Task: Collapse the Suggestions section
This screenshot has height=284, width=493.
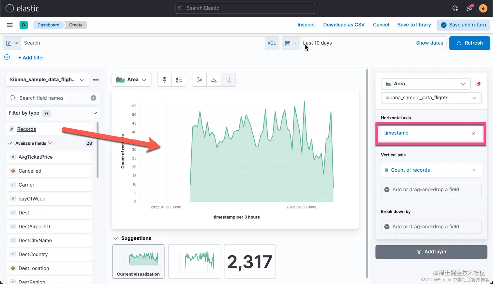Action: pyautogui.click(x=115, y=238)
